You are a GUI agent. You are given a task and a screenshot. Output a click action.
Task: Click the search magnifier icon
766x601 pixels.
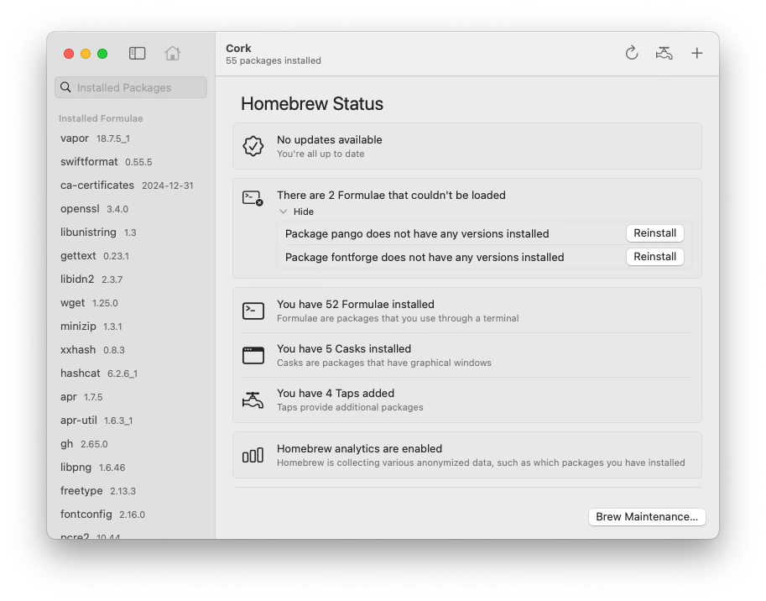[x=65, y=87]
